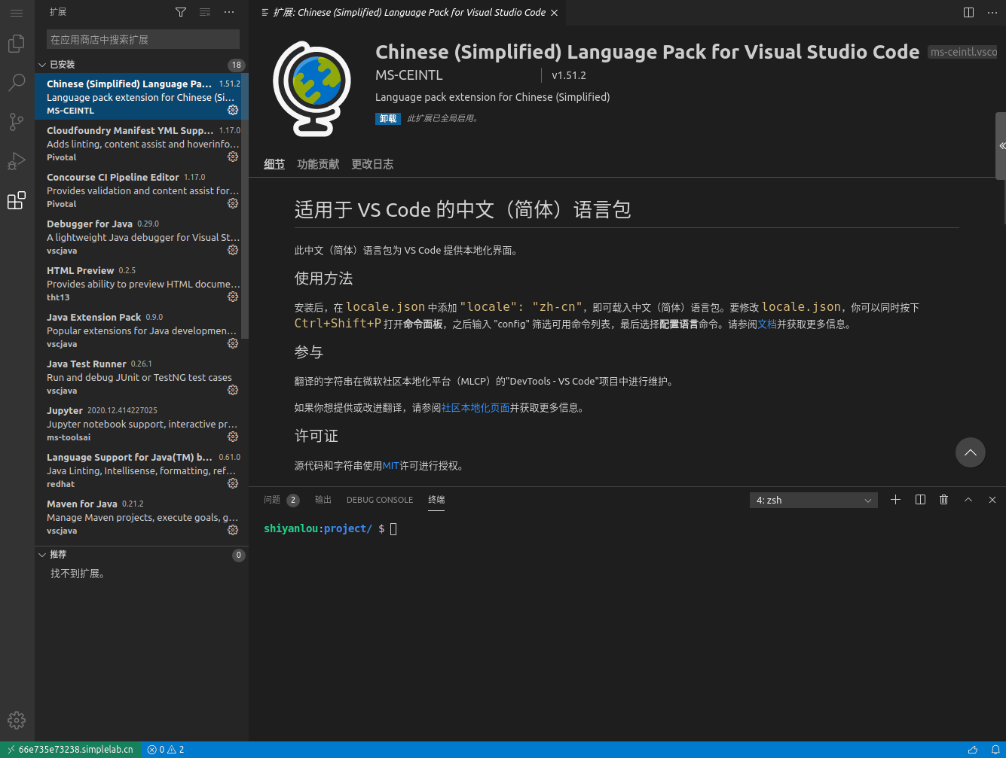The width and height of the screenshot is (1006, 758).
Task: Open the Manage gear in activity bar
Action: (x=17, y=720)
